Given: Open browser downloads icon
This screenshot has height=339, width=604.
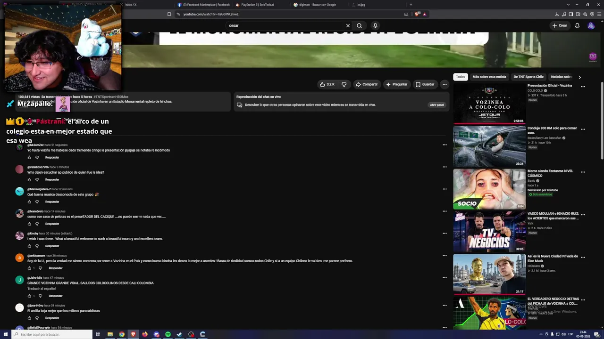Looking at the screenshot, I should (557, 14).
